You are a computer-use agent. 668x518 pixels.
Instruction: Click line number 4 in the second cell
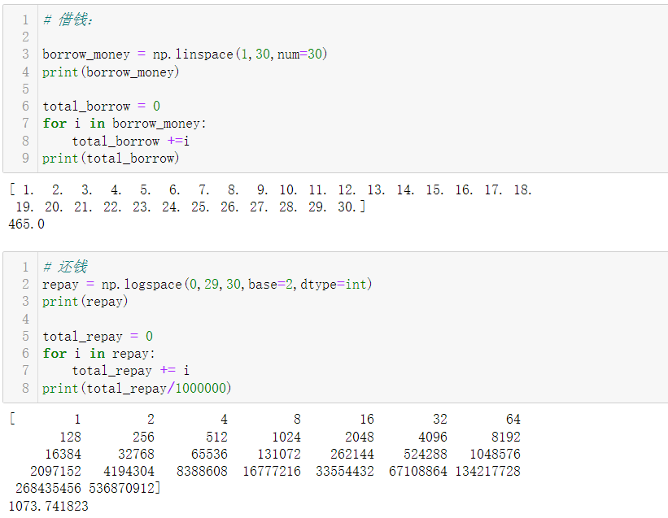pos(25,319)
